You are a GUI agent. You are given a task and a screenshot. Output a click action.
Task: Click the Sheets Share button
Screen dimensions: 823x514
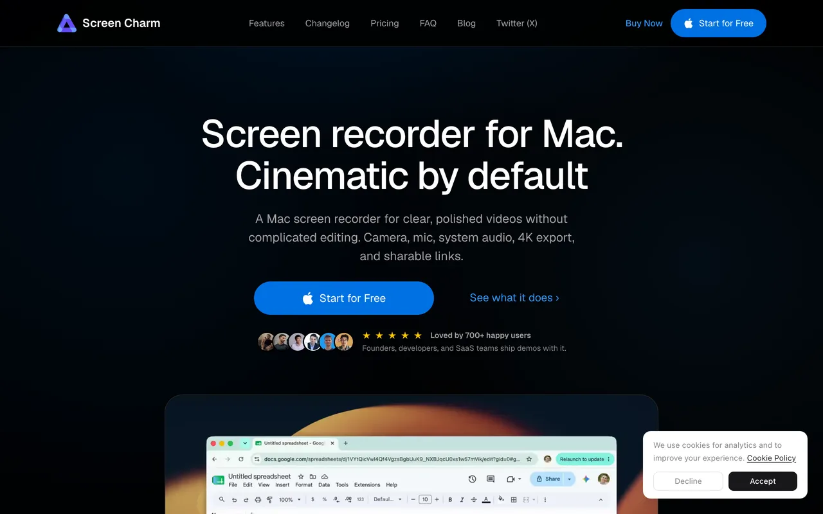[548, 479]
